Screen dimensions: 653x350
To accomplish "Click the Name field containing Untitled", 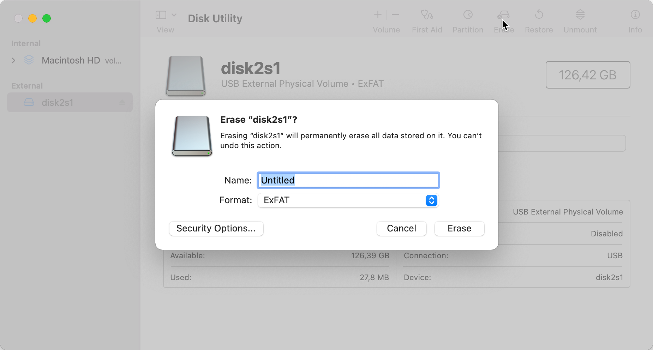I will [x=348, y=180].
